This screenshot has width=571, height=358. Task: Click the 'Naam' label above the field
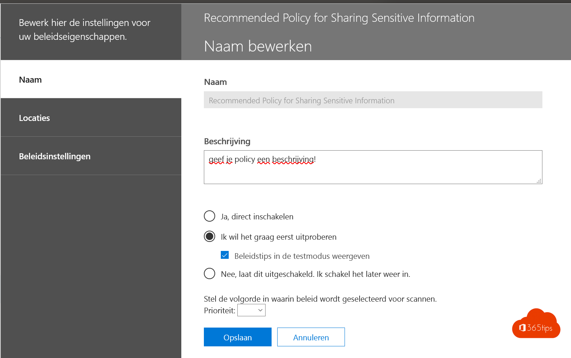216,82
